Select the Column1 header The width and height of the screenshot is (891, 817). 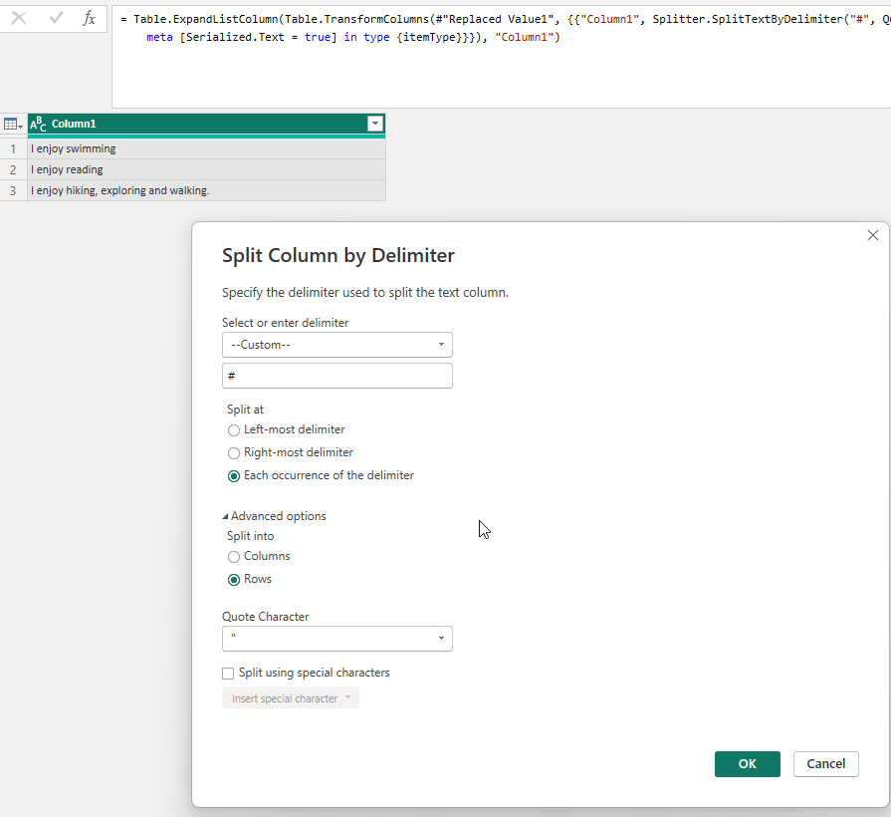206,124
